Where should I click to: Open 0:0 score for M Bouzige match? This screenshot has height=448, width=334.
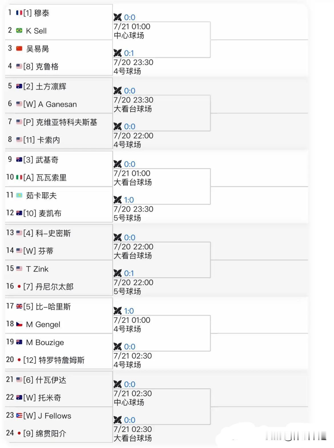(130, 347)
